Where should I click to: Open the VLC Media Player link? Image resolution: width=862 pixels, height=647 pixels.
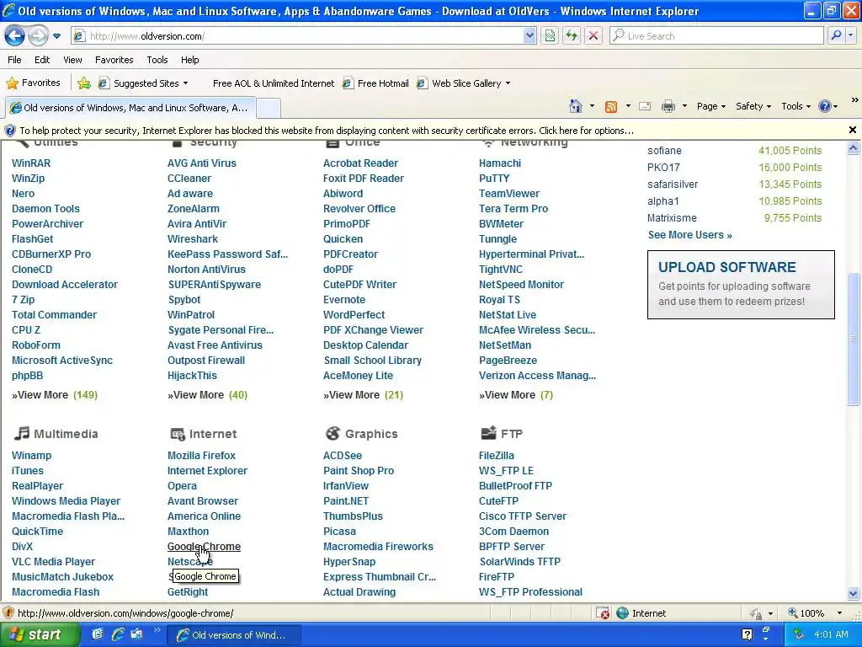click(x=53, y=562)
